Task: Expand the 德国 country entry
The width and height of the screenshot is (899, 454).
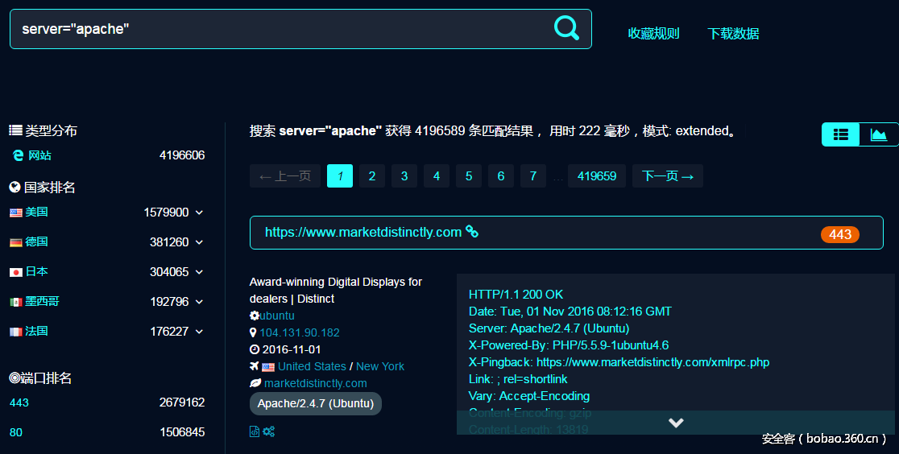Action: pos(199,242)
